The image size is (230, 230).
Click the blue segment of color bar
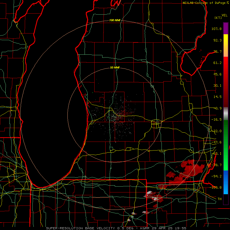(226, 176)
